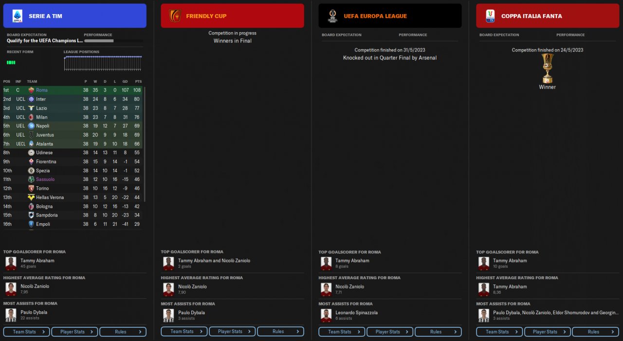Click the PTS column header
The height and width of the screenshot is (341, 623).
(138, 81)
